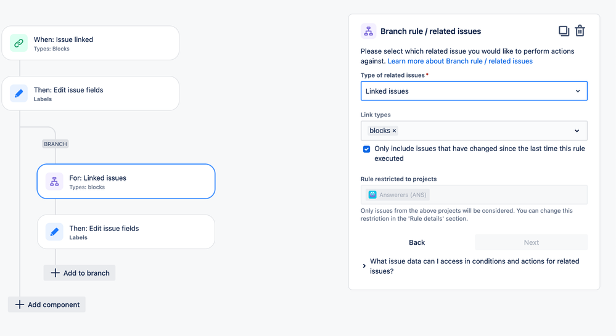Screen dimensions: 616x336
Task: Click the branch icon in panel header
Action: pos(368,31)
